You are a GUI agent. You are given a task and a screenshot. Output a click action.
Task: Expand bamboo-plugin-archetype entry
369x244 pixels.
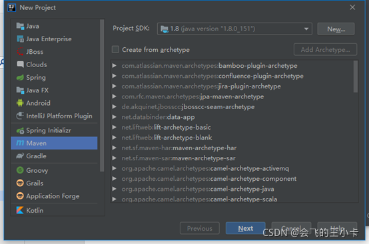115,66
